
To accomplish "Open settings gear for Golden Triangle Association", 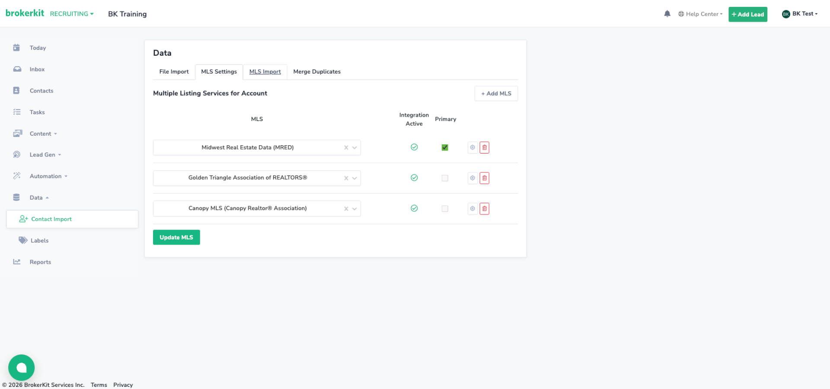I will click(472, 178).
